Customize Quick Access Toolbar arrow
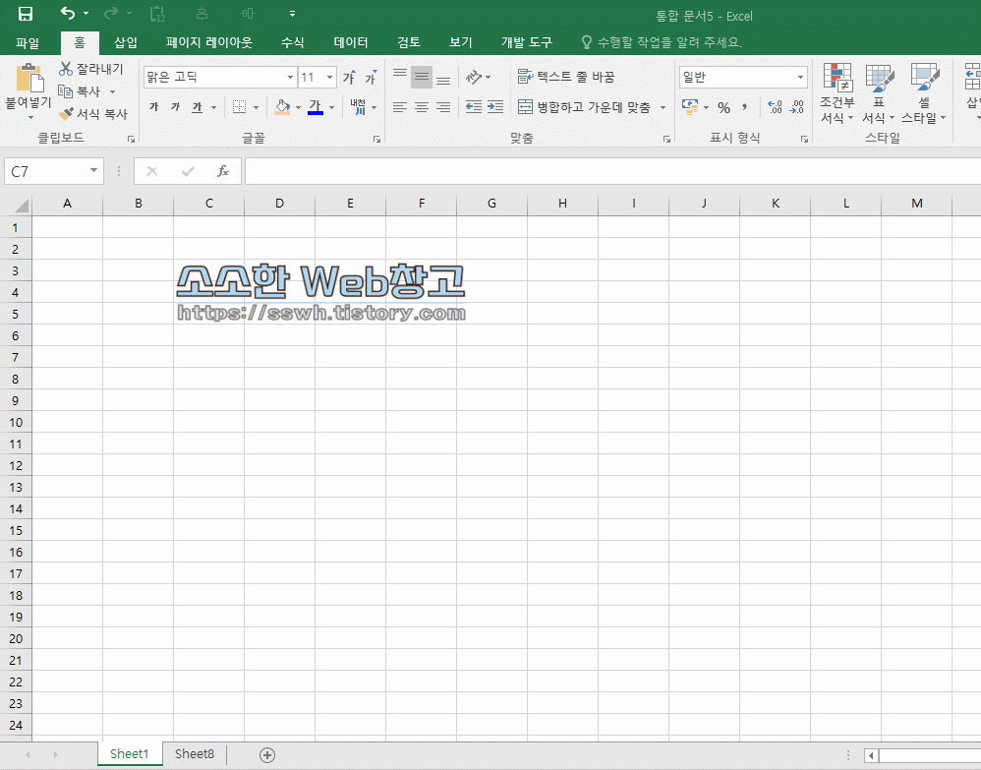 292,13
